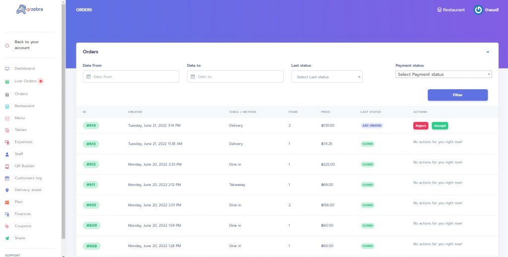Open the Menu sidebar entry
Screen dimensions: 508x257
coord(20,118)
